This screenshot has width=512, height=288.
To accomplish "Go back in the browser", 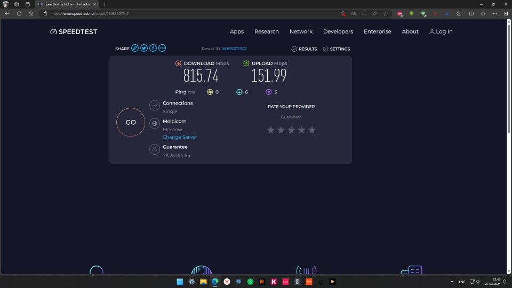I will [x=7, y=14].
